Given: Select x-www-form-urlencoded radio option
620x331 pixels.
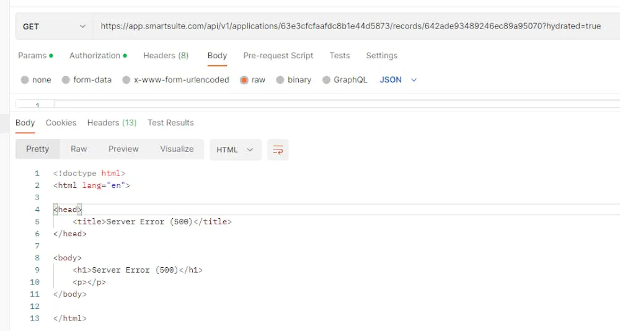Looking at the screenshot, I should tap(126, 80).
